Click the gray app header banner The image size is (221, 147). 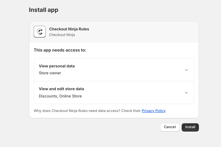tap(139, 32)
